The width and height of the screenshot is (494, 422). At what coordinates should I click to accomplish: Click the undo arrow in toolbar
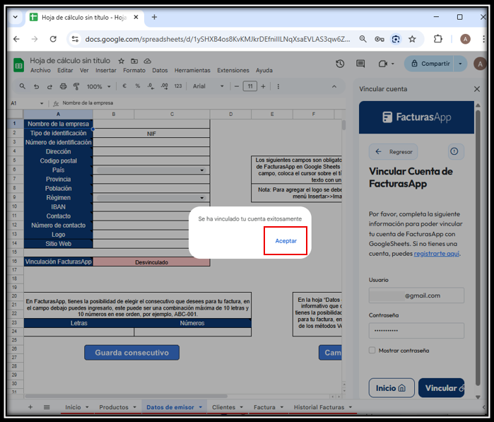click(37, 86)
